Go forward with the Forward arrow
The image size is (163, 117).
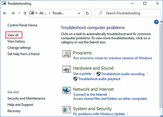point(12,13)
